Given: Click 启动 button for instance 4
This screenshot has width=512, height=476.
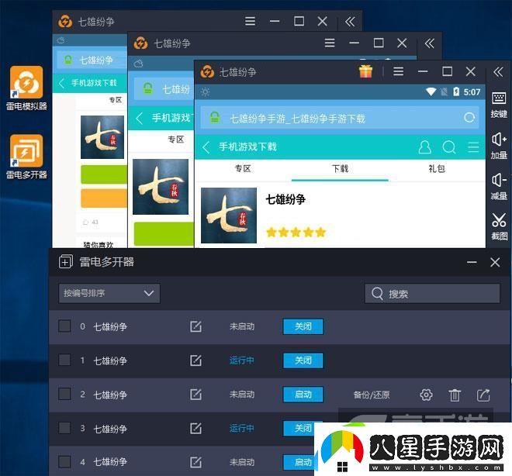Looking at the screenshot, I should [x=299, y=462].
